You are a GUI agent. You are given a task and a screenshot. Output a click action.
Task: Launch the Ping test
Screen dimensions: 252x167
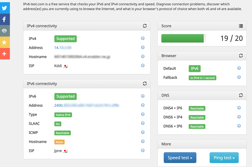tap(224, 158)
